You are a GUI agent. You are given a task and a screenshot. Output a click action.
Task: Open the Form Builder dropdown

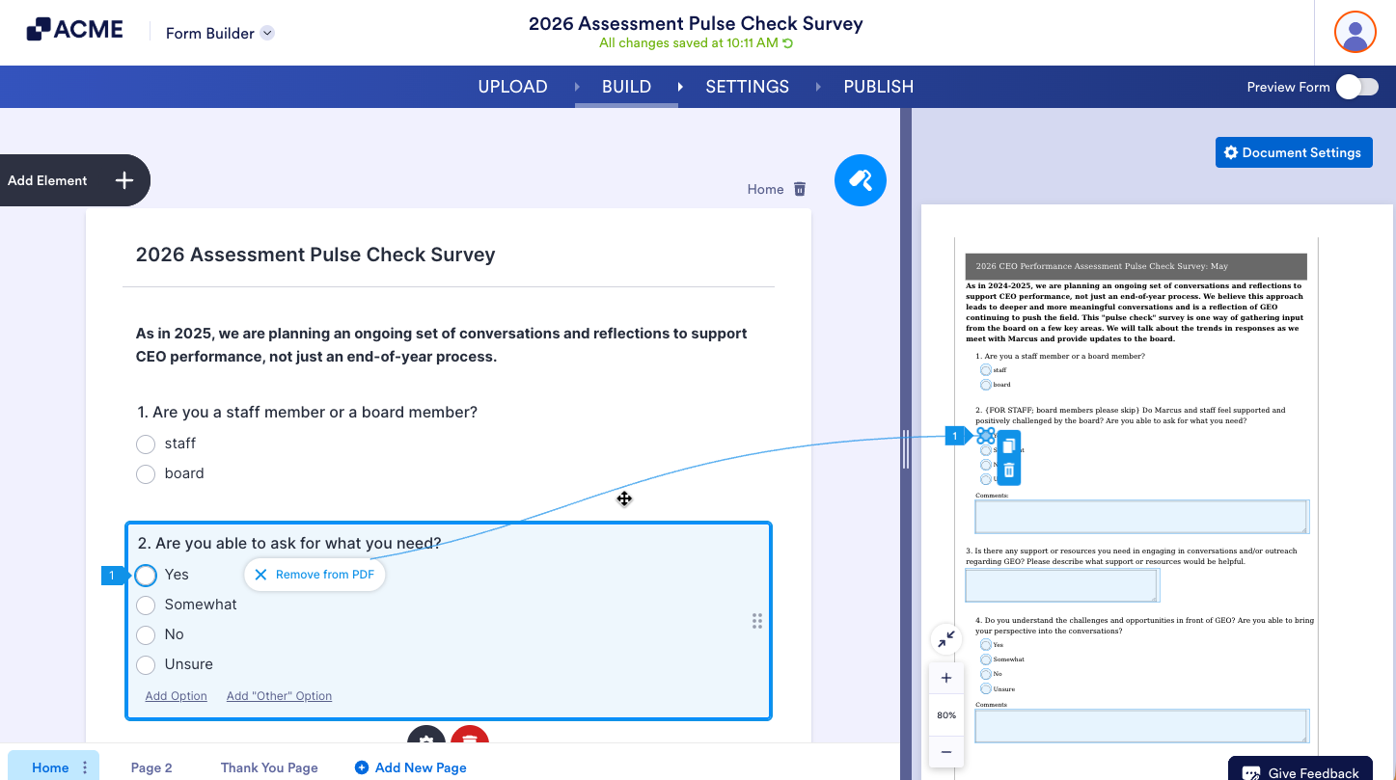(220, 33)
